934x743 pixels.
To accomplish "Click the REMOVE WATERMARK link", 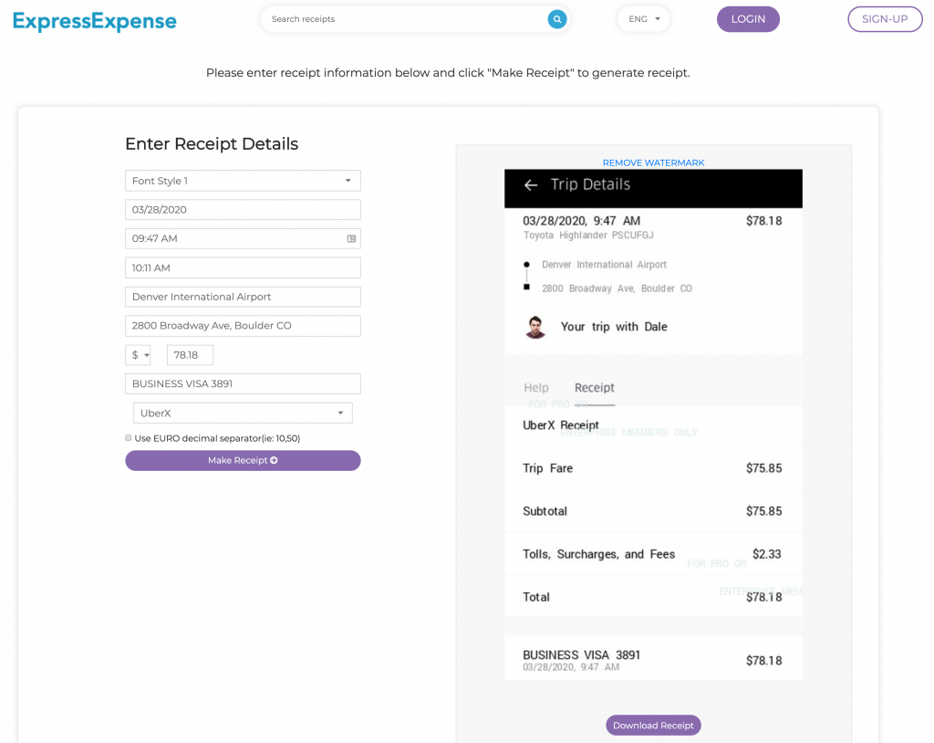I will coord(653,162).
